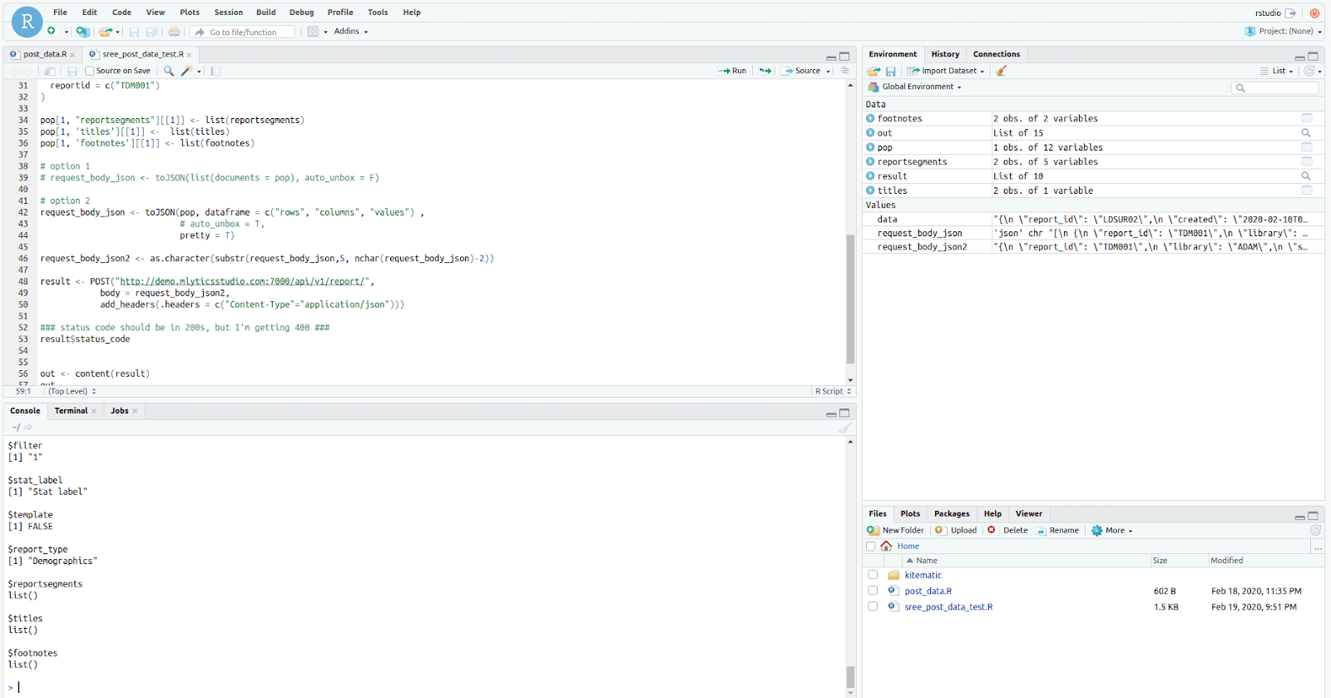
Task: Open the Build menu
Action: tap(266, 12)
